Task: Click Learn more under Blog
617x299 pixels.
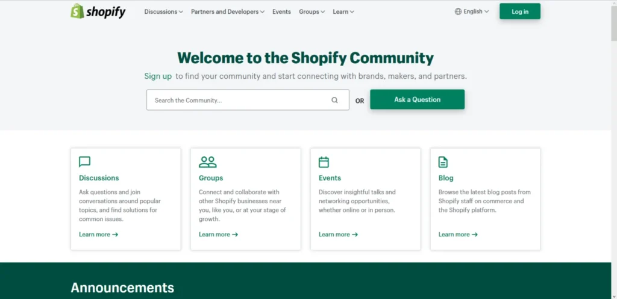Action: [x=458, y=235]
